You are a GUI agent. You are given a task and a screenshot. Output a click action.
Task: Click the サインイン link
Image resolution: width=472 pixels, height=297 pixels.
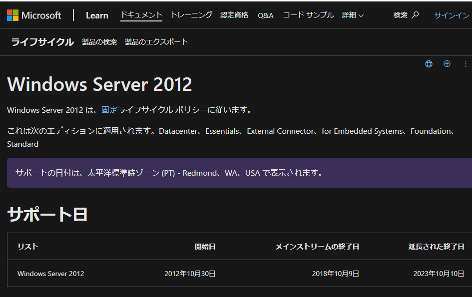[x=452, y=15]
